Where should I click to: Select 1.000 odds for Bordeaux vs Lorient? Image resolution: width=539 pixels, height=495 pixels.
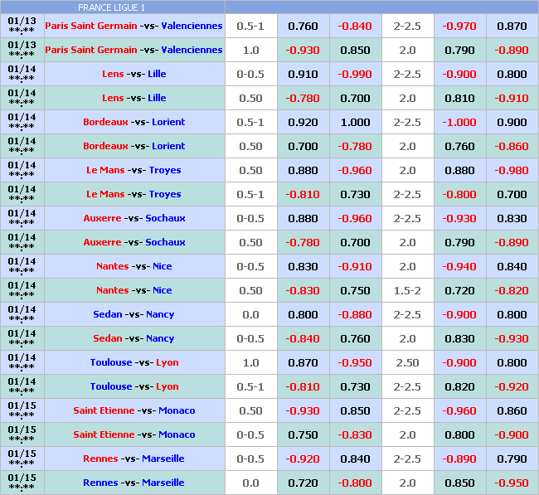[x=355, y=122]
